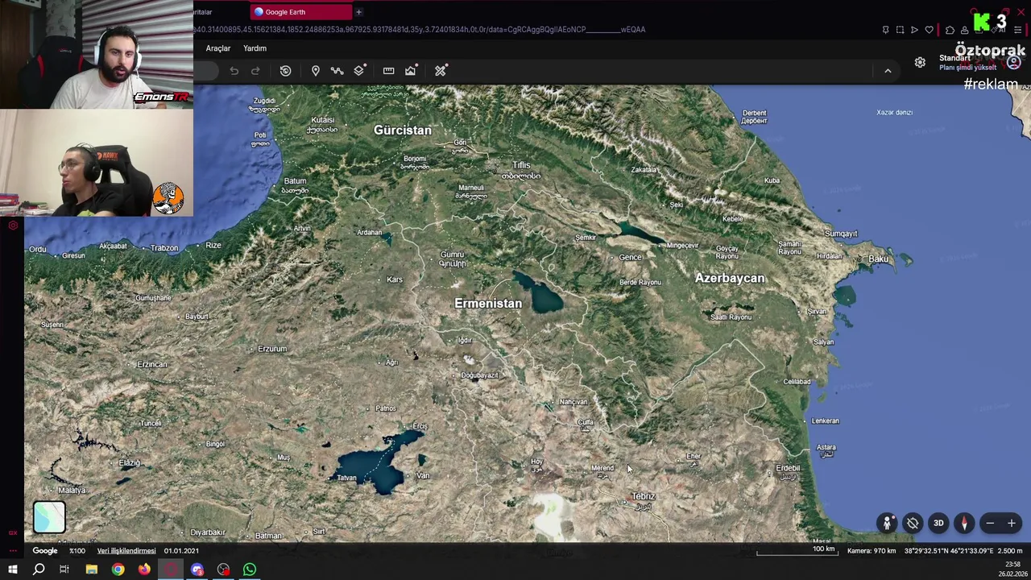Zoom out with the minus button

point(990,524)
